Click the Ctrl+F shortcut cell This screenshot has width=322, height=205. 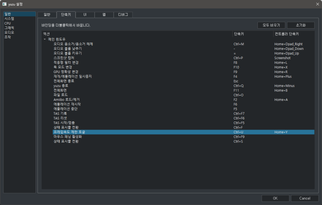tap(238, 127)
